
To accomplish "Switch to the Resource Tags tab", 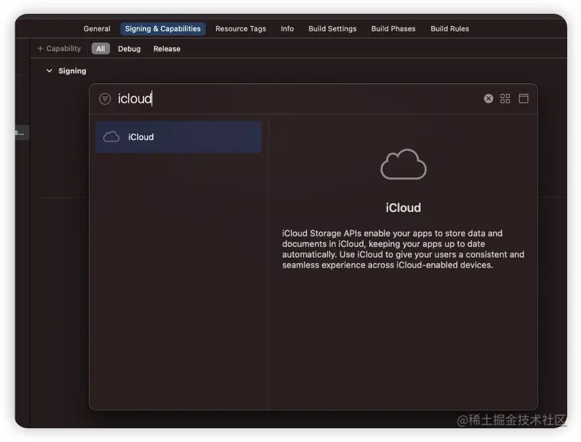I will pos(240,28).
